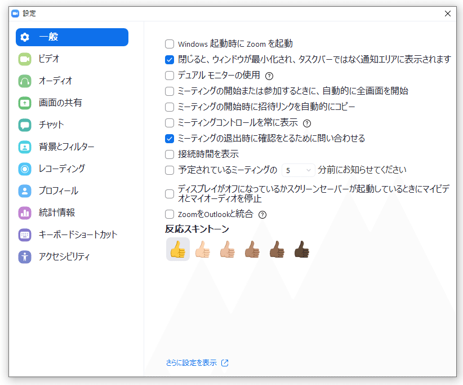Click the keyboard icon beside キーボードショートカット

25,235
